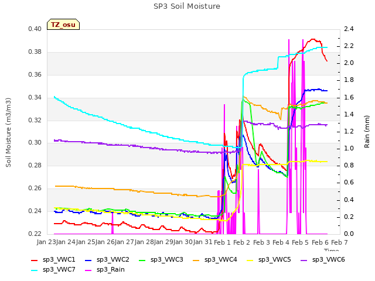Click the 1.8 right axis value

coord(349,80)
